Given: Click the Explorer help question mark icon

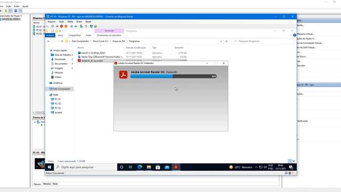Looking at the screenshot, I should pyautogui.click(x=295, y=35).
